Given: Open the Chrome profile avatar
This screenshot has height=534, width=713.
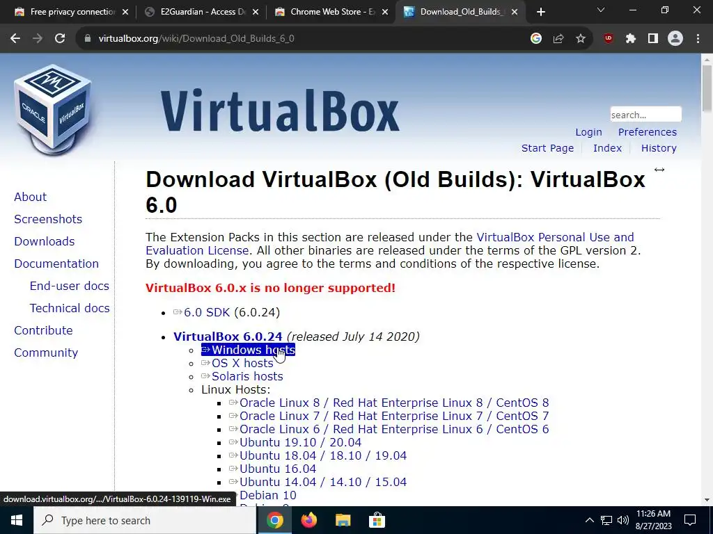Looking at the screenshot, I should (x=675, y=39).
